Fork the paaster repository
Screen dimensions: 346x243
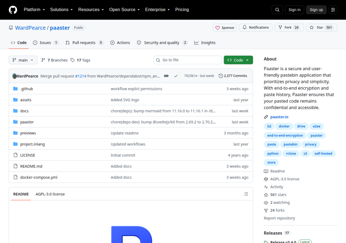coord(289,27)
